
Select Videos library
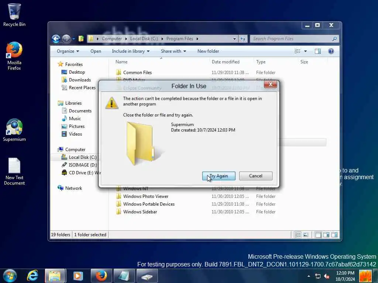tap(72, 134)
